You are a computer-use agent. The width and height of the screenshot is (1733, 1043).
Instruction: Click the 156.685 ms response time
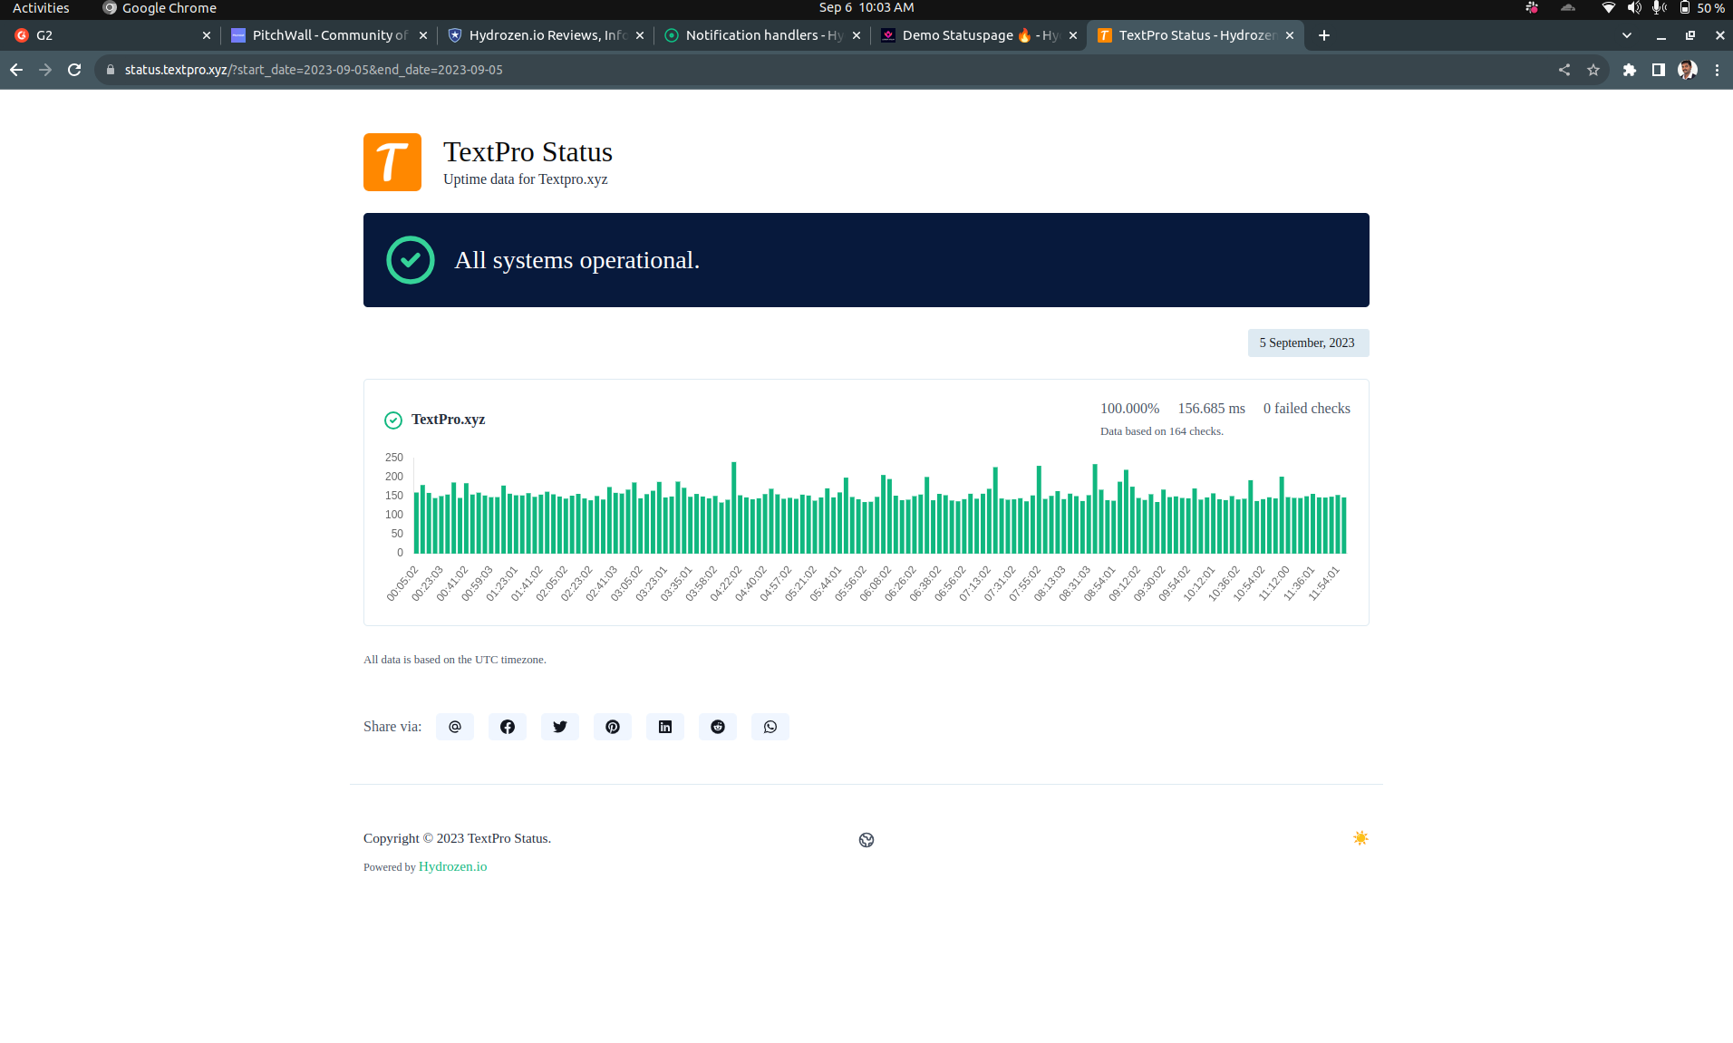pyautogui.click(x=1211, y=409)
